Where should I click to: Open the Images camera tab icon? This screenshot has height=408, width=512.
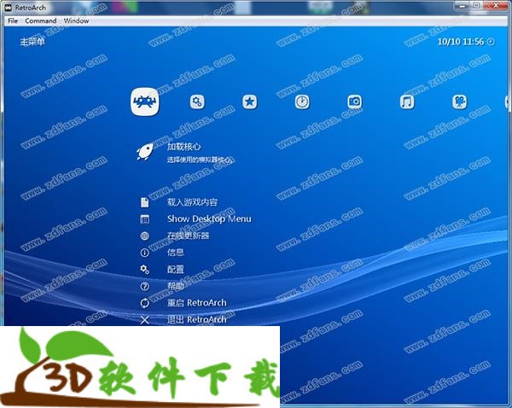coord(355,102)
